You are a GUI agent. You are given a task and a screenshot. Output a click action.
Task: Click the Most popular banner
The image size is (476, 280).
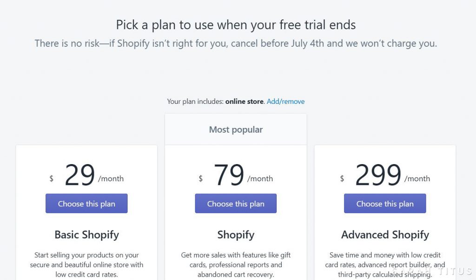pos(236,129)
